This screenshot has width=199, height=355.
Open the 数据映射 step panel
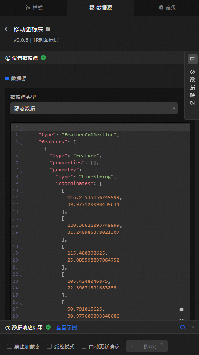[192, 88]
